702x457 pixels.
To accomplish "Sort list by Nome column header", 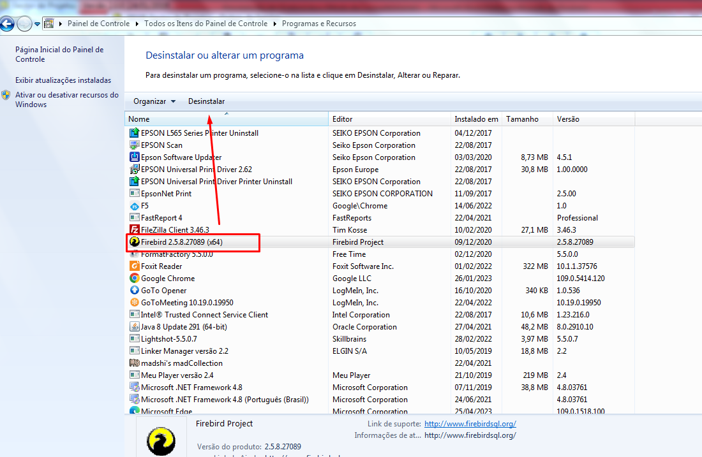I will [x=227, y=119].
